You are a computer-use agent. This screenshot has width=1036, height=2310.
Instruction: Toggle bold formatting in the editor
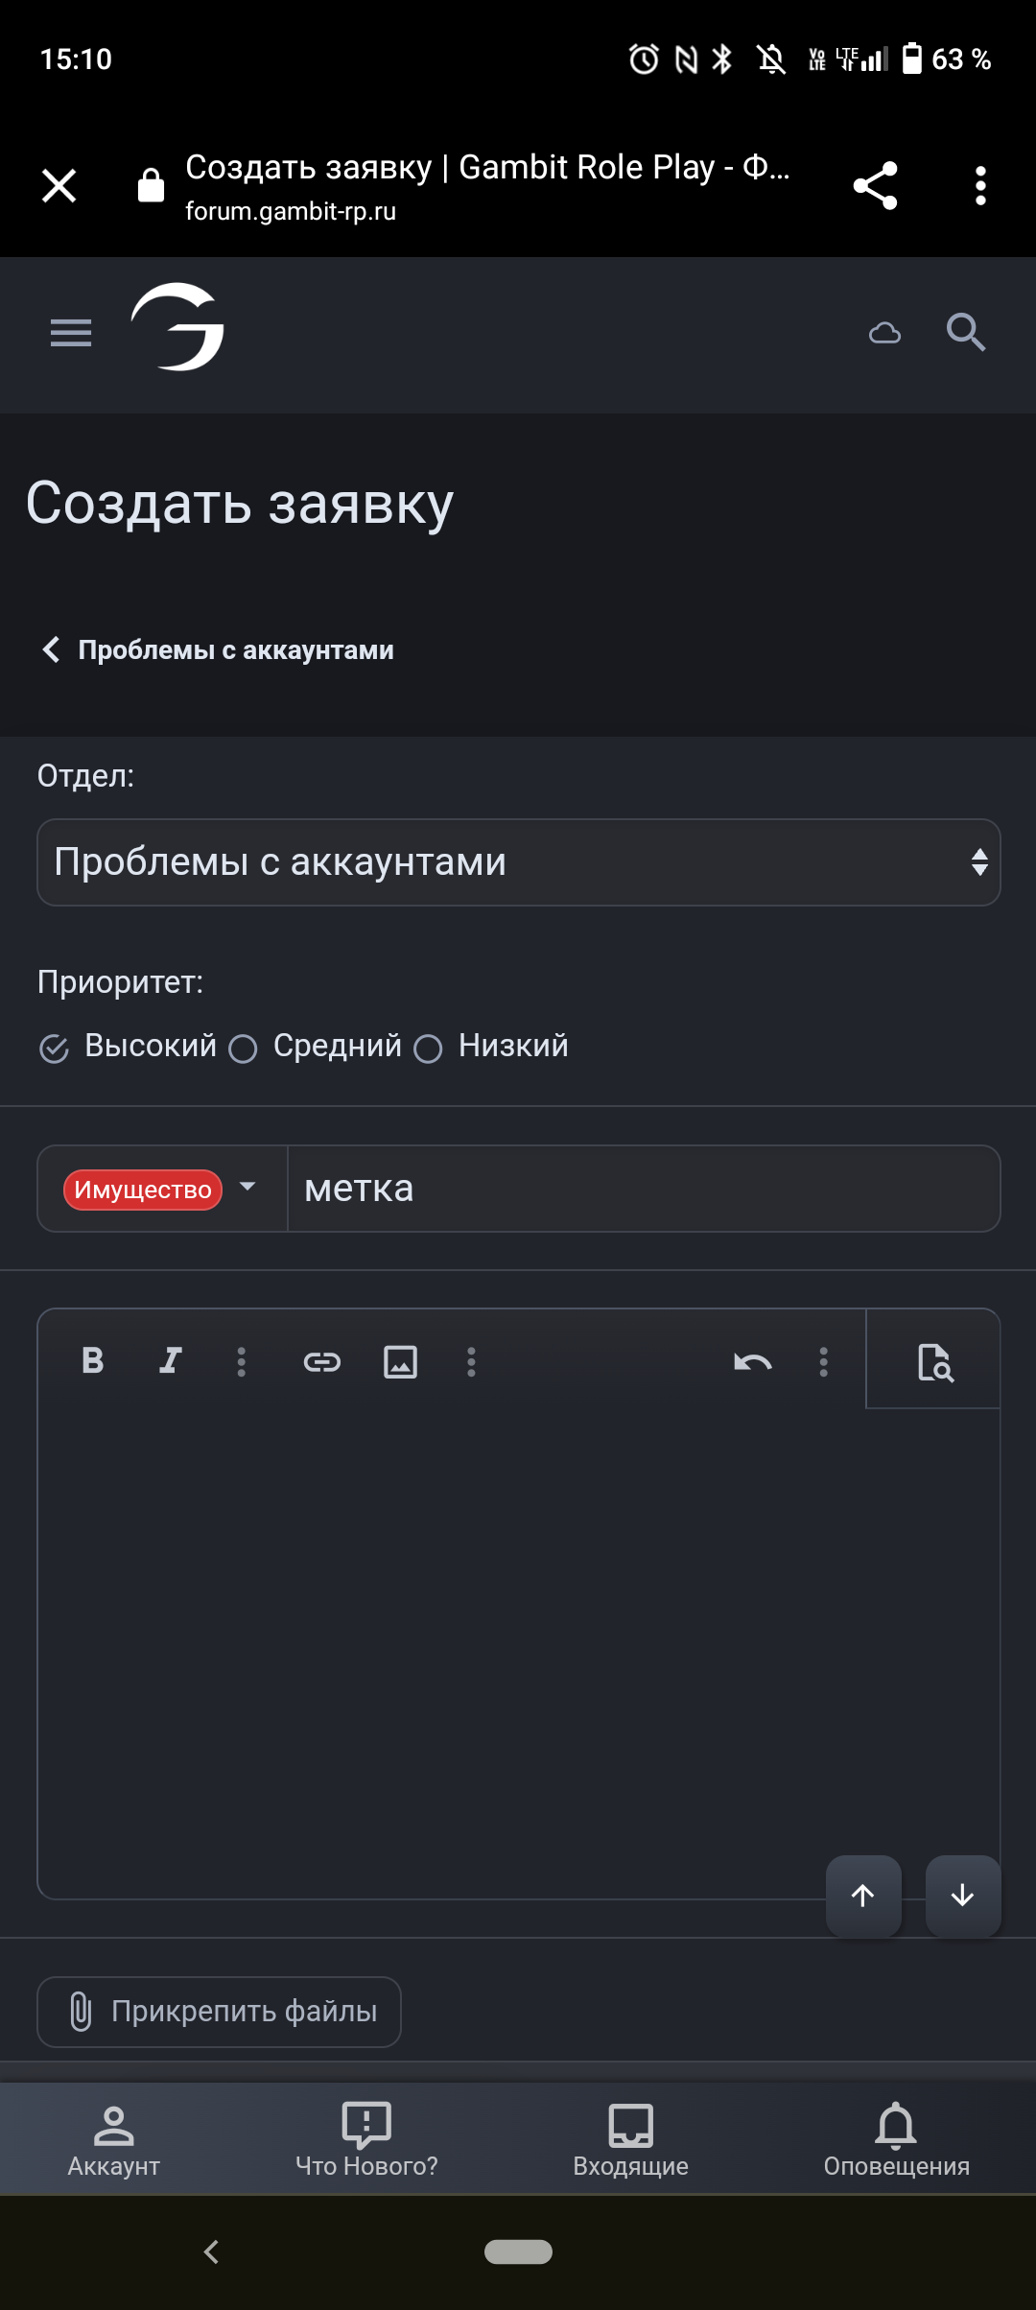tap(93, 1360)
